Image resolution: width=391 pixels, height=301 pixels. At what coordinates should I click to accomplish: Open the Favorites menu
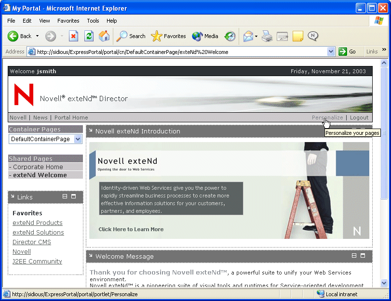click(68, 21)
